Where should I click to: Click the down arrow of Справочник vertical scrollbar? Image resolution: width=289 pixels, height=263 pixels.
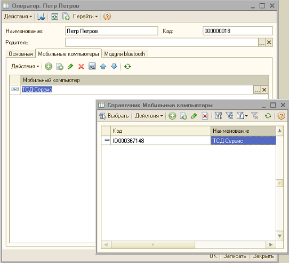[x=279, y=236]
